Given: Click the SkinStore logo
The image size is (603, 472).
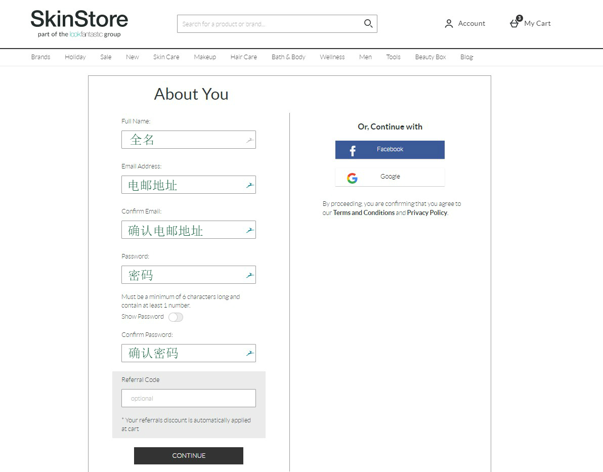Looking at the screenshot, I should [x=79, y=24].
